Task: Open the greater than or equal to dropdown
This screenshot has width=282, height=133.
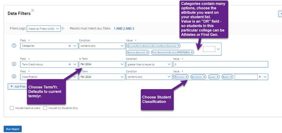Action: (149, 64)
